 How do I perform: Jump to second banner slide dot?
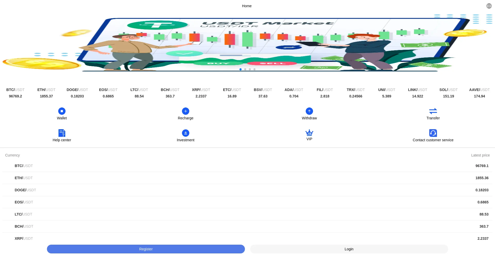[245, 69]
